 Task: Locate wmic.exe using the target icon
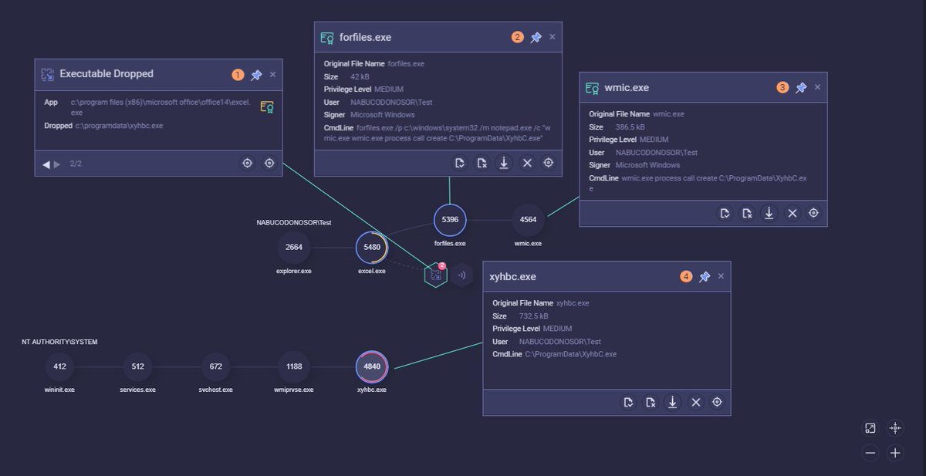813,213
